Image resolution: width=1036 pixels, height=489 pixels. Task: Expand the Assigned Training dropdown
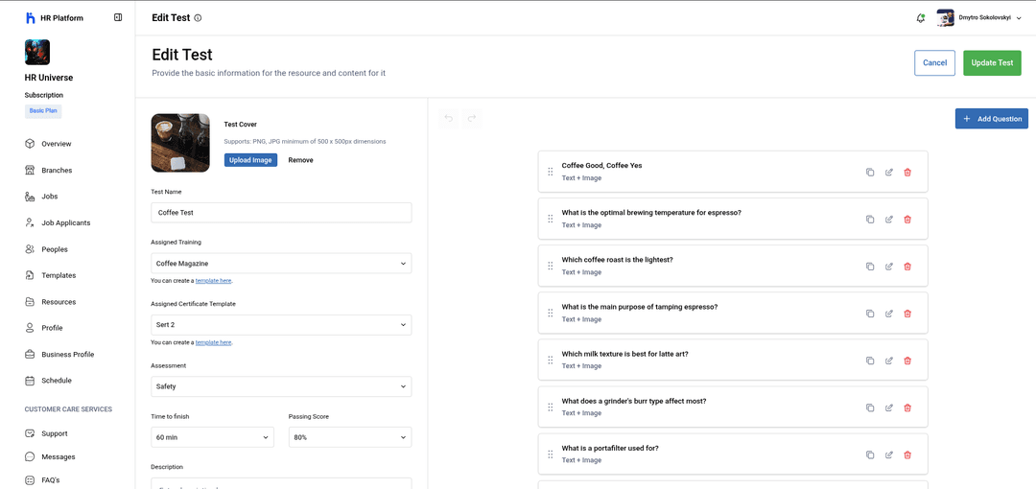coord(281,264)
